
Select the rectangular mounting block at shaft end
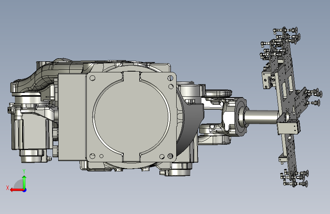pos(289,127)
